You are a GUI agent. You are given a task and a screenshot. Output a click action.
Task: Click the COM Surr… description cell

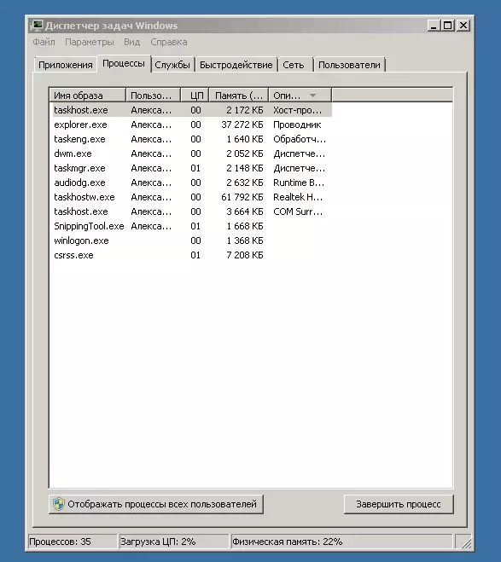298,211
